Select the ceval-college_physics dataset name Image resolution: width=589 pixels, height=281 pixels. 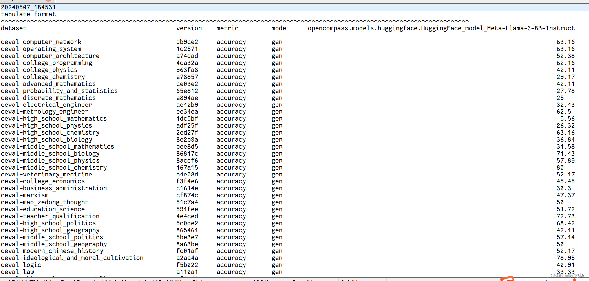coord(39,70)
